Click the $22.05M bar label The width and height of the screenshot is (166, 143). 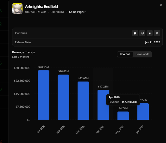83,78
